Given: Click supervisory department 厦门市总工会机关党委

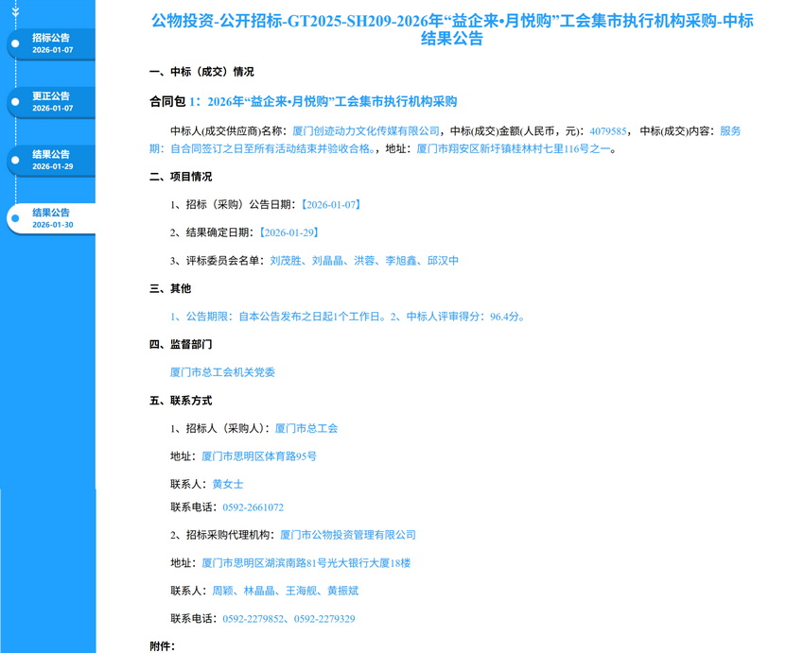Looking at the screenshot, I should click(222, 372).
